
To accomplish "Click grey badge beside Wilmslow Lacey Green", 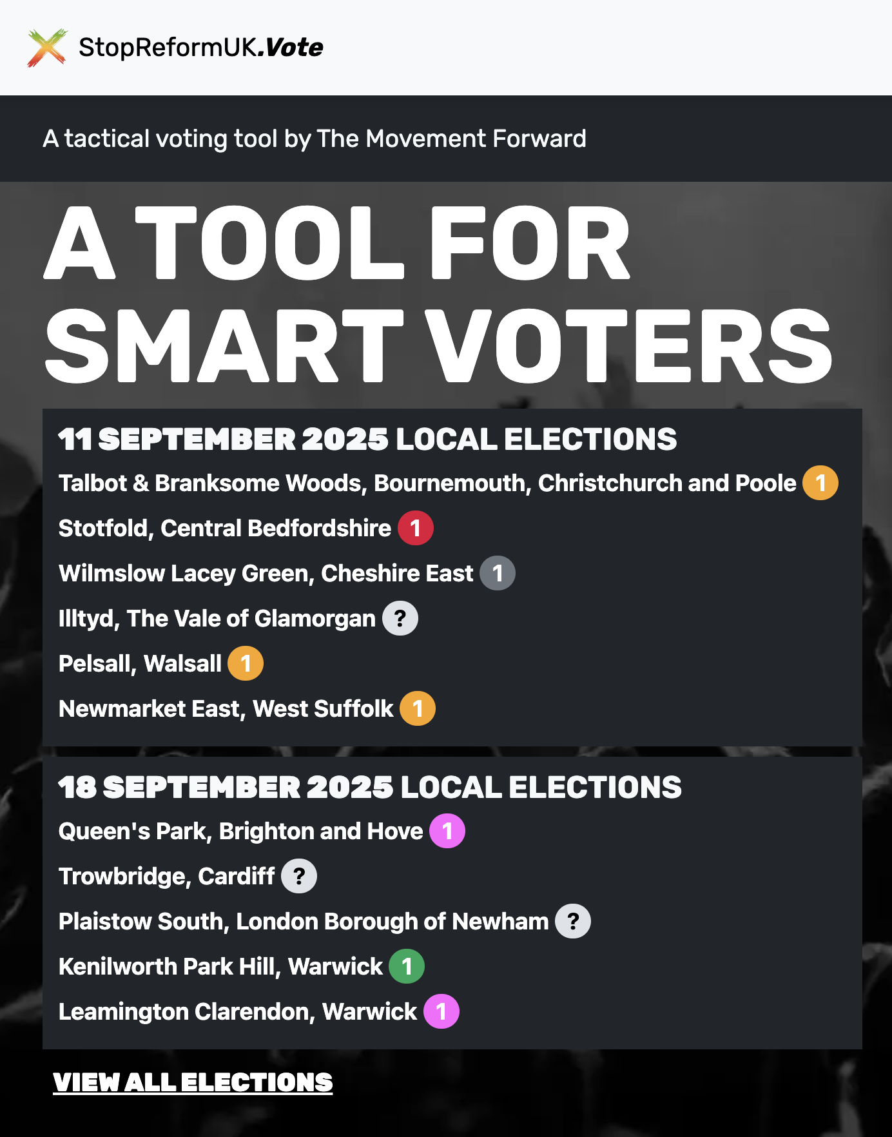I will [497, 573].
